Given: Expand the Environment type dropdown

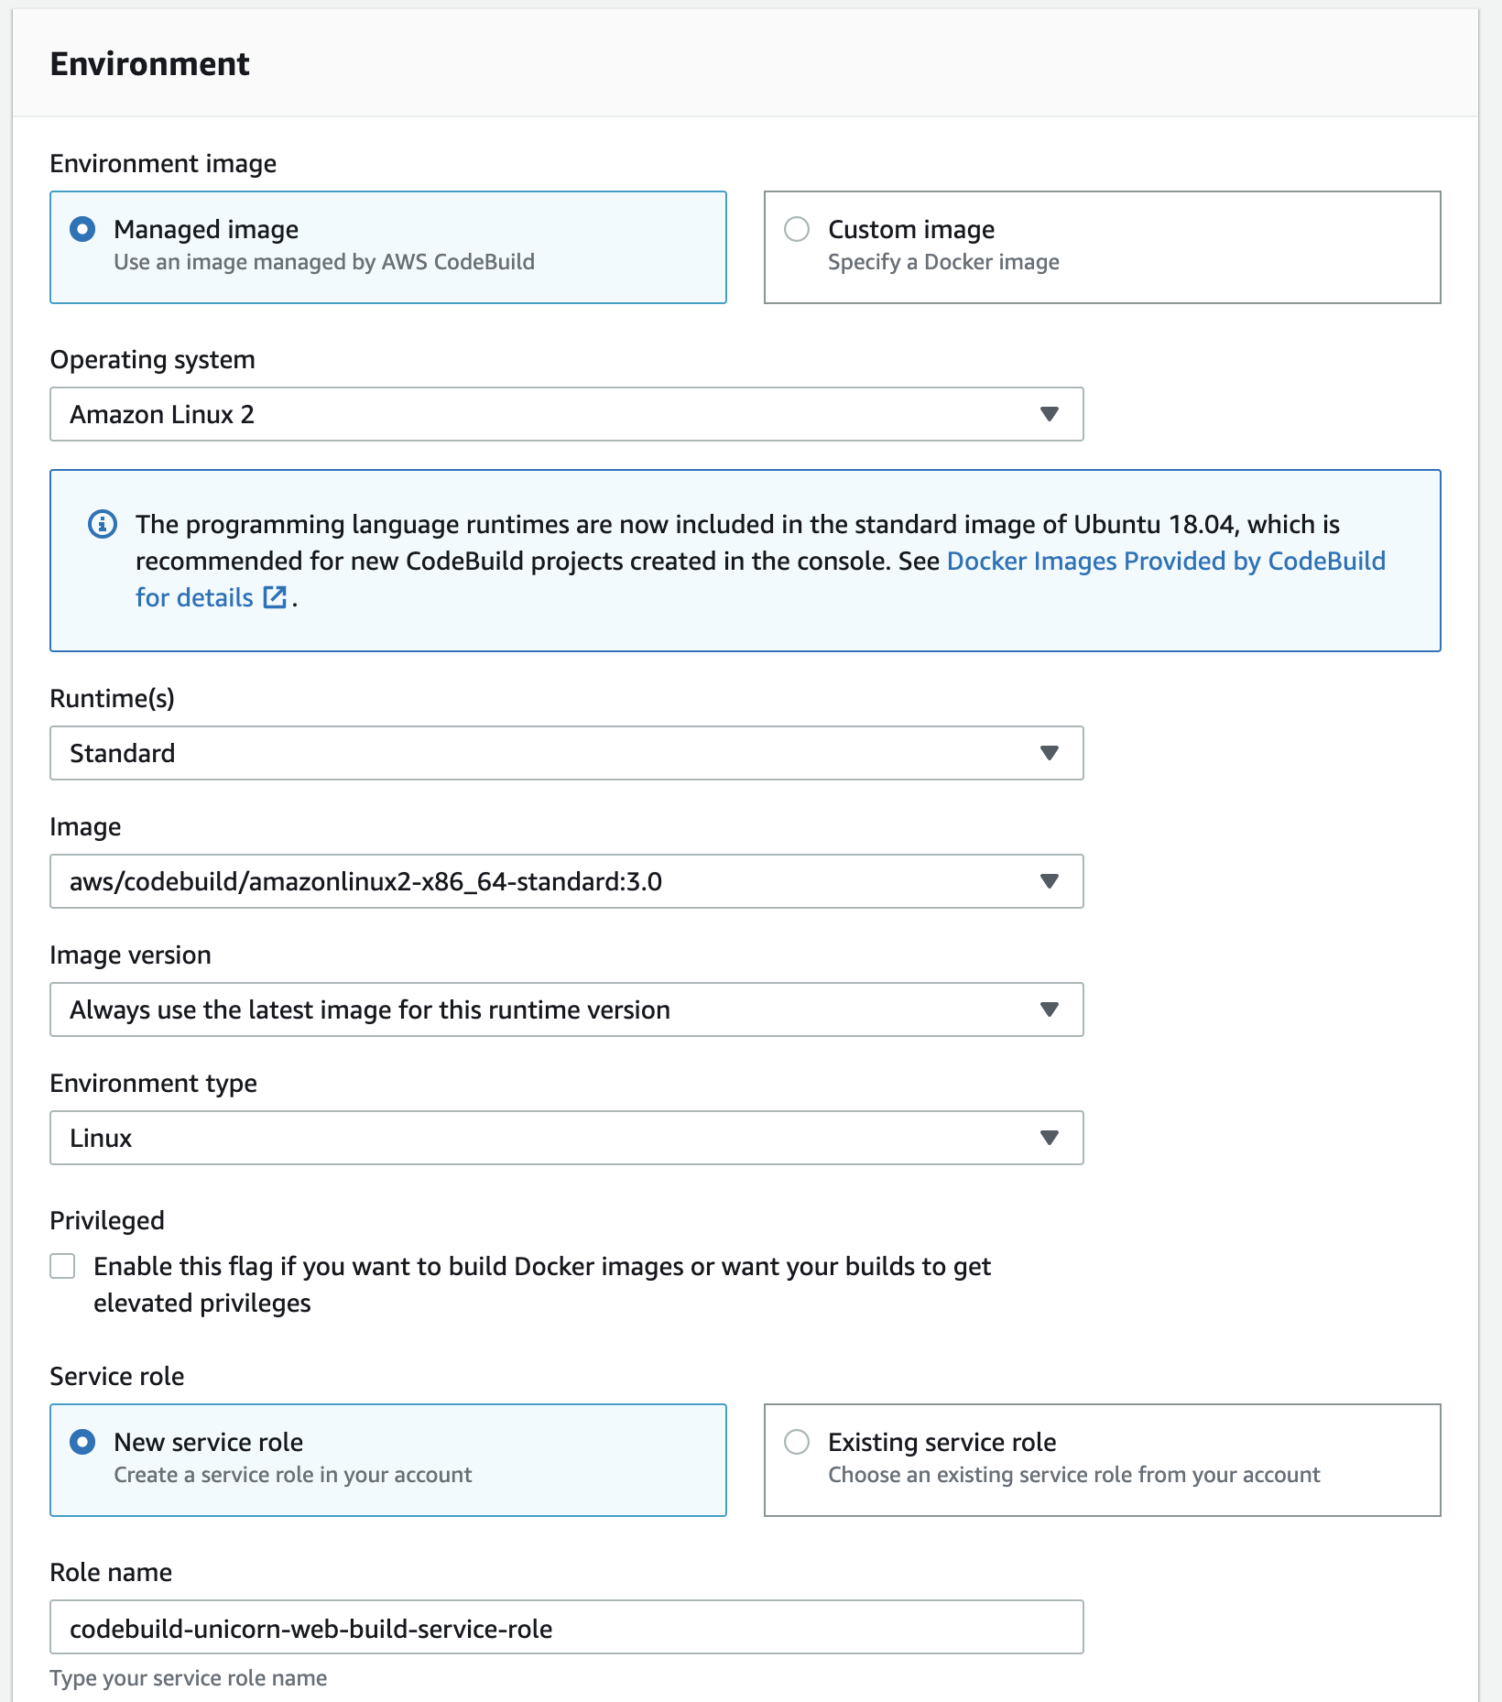Looking at the screenshot, I should point(566,1138).
